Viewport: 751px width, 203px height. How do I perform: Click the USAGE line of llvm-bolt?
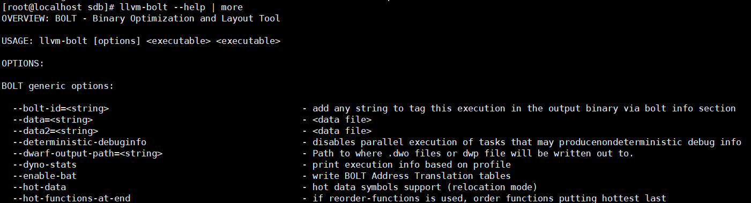[x=141, y=41]
